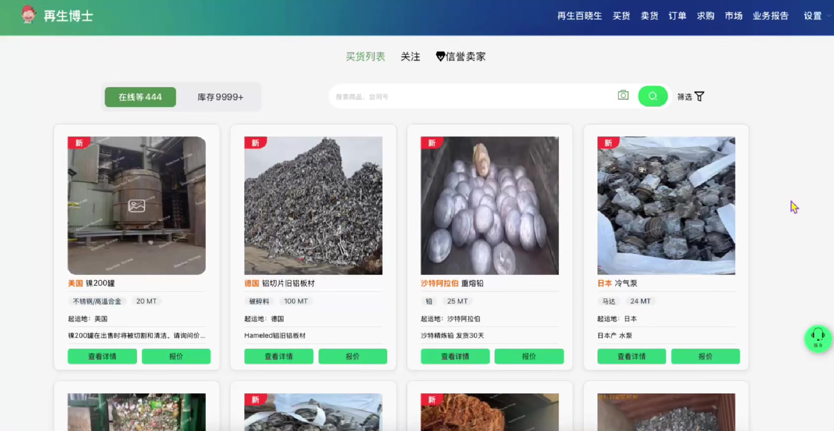Switch to 库存 9999+ listing

tap(220, 97)
